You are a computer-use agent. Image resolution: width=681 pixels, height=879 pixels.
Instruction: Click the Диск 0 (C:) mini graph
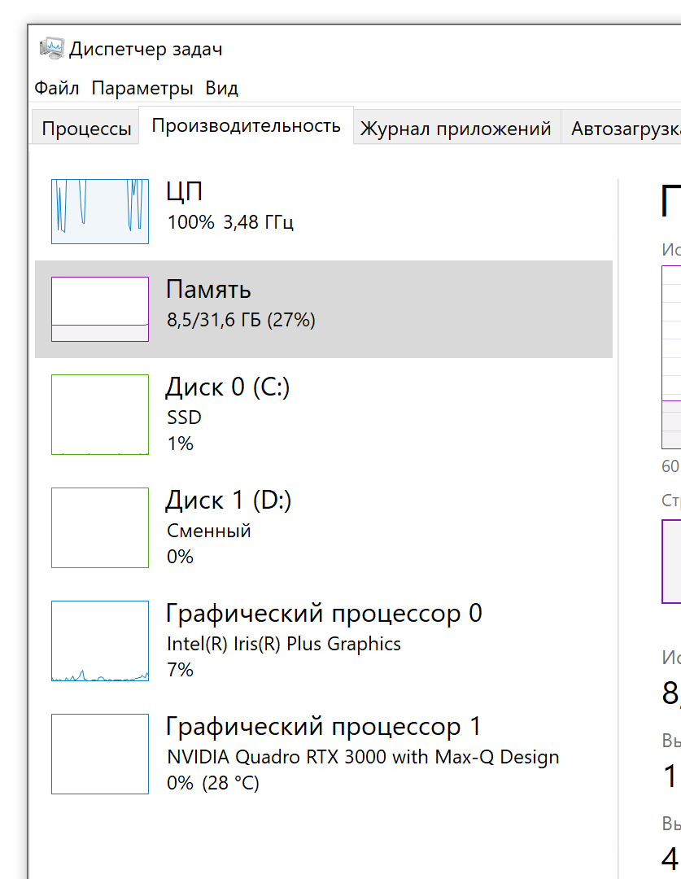[99, 414]
